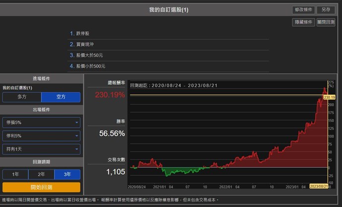
Task: Select condition 3 股價大於50元
Action: click(90, 55)
